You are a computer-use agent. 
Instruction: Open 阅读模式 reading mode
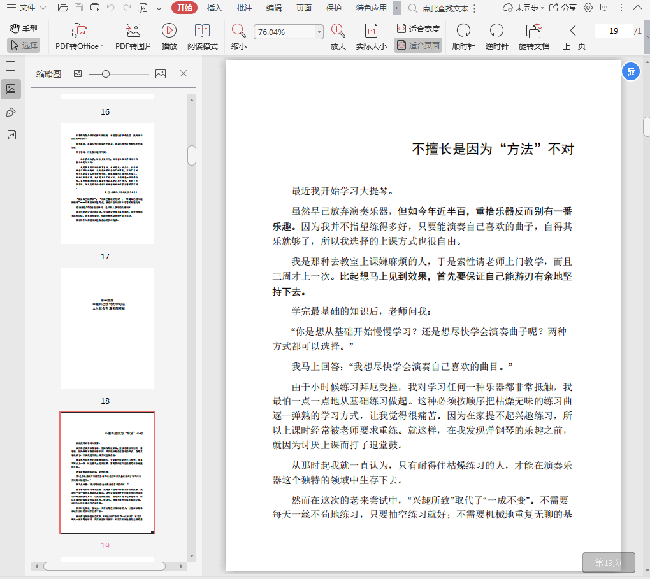point(202,31)
